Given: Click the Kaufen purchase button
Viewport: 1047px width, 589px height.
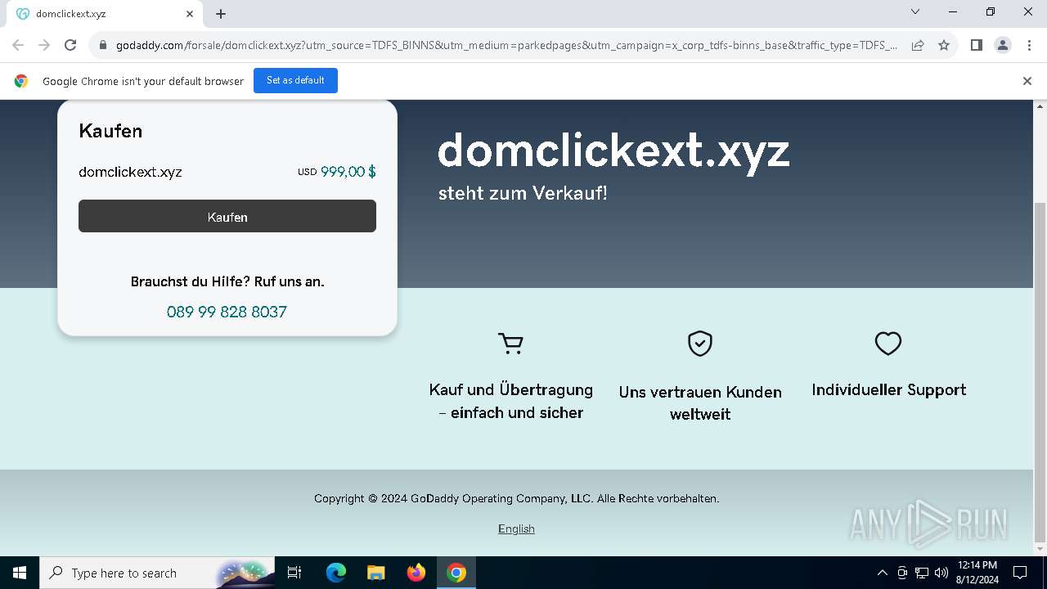Looking at the screenshot, I should click(x=227, y=216).
